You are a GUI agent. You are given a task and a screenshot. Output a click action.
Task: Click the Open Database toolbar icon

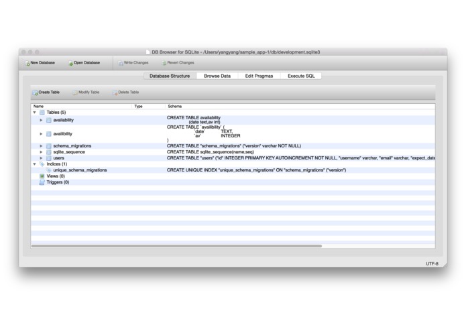[x=70, y=63]
